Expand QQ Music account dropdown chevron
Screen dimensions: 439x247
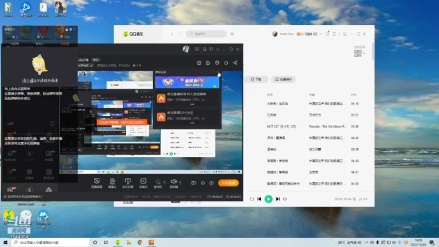coord(321,34)
